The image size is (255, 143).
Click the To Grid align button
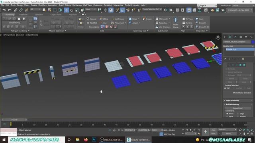point(187,23)
